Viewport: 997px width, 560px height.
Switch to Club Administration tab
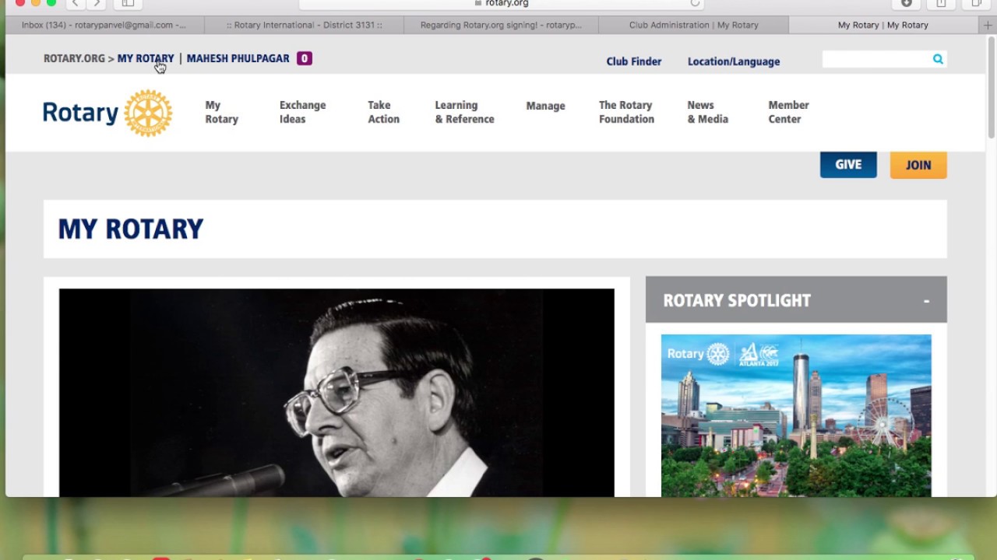pos(693,25)
